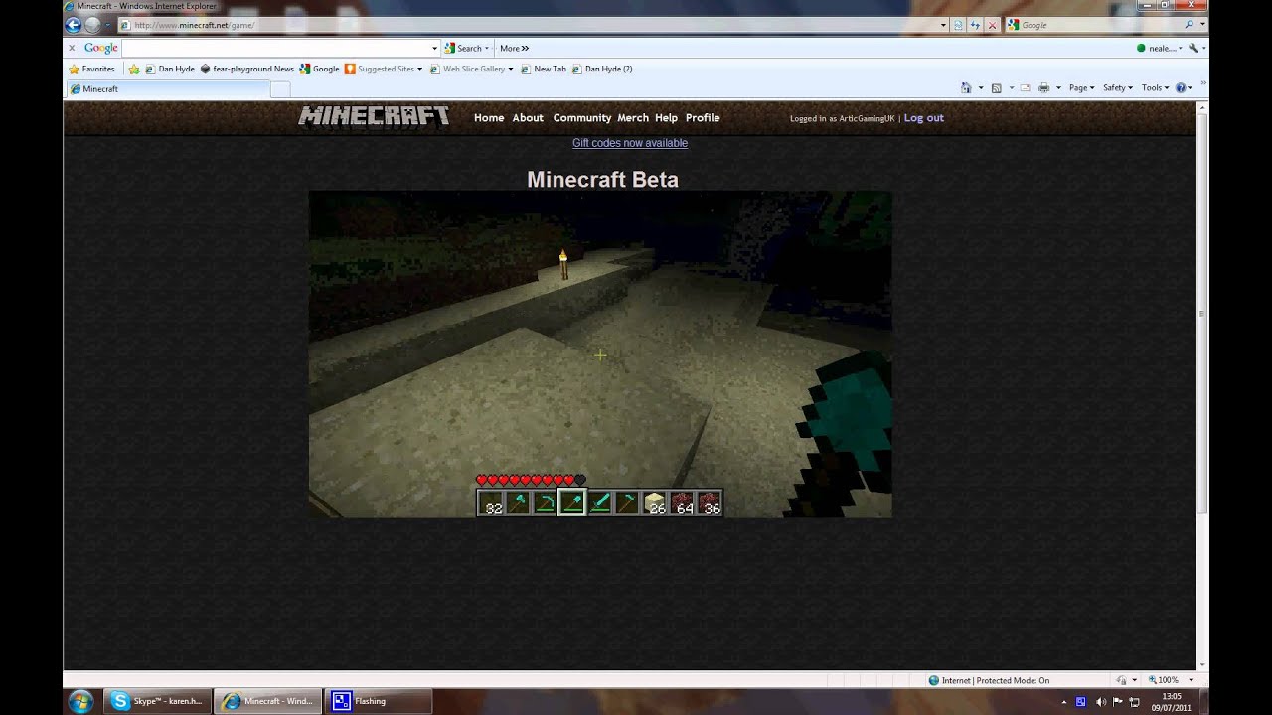Open the Profile page in Minecraft nav
This screenshot has width=1272, height=715.
click(703, 117)
